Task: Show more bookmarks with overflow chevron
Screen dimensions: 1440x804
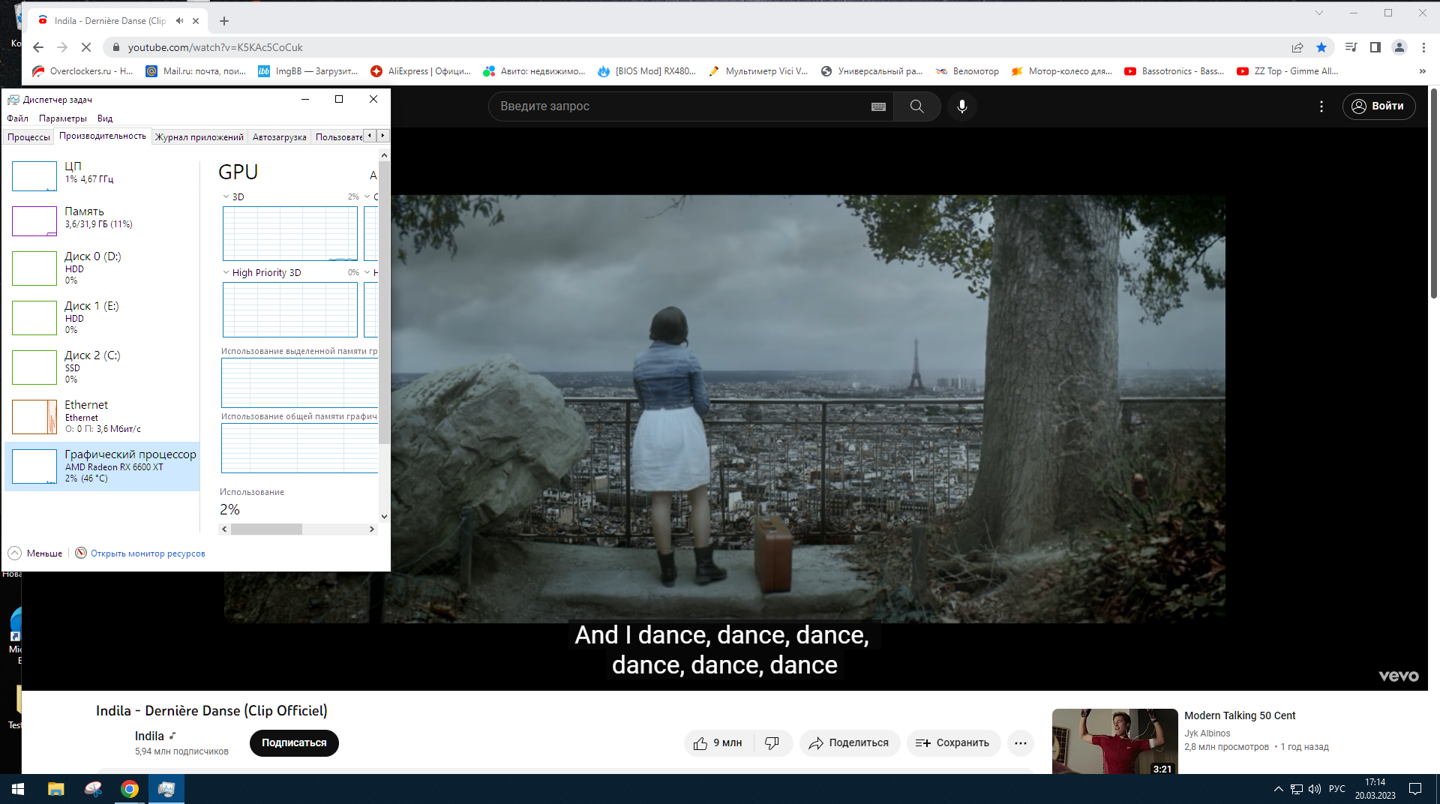Action: pyautogui.click(x=1422, y=71)
